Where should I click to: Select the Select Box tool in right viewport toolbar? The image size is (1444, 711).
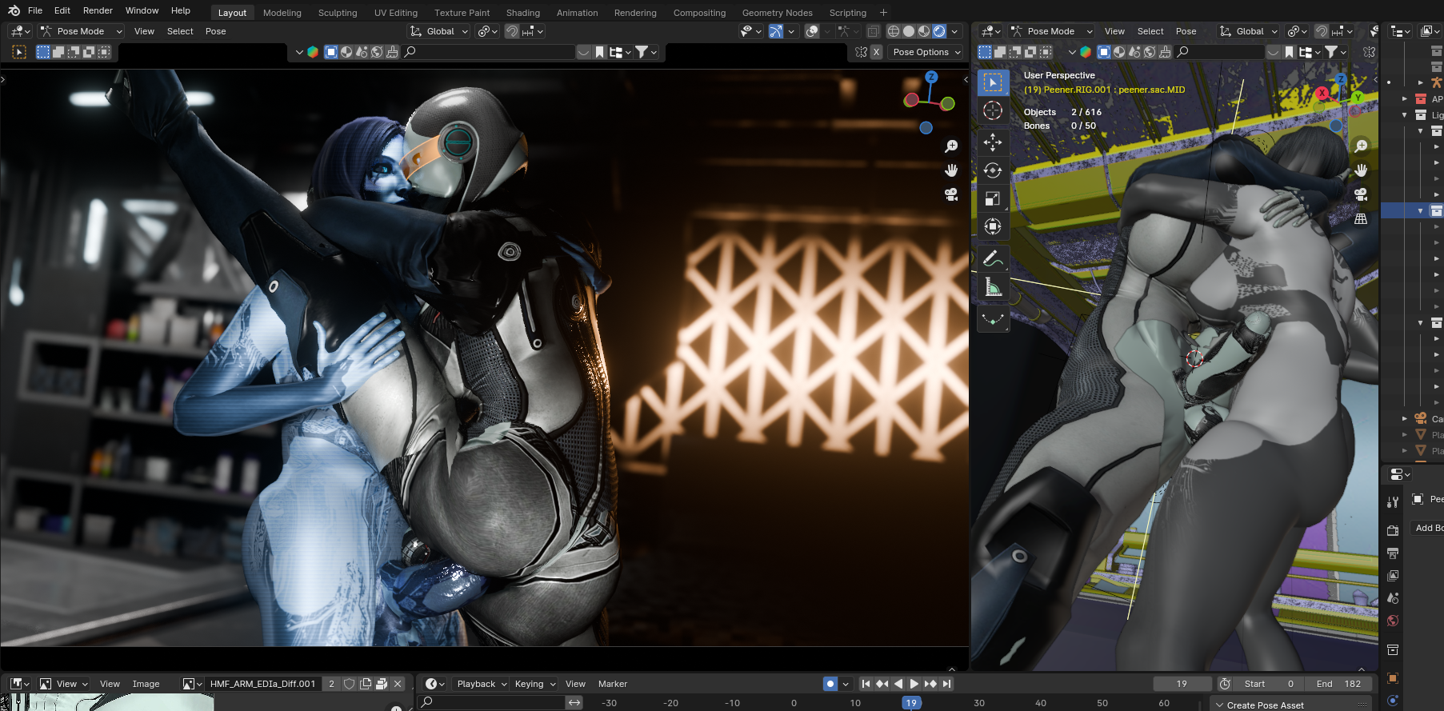[x=993, y=82]
